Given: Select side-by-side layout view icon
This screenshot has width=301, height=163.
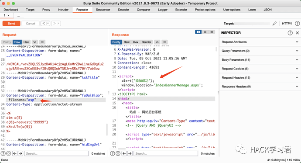Looking at the screenshot, I should coord(198,32).
